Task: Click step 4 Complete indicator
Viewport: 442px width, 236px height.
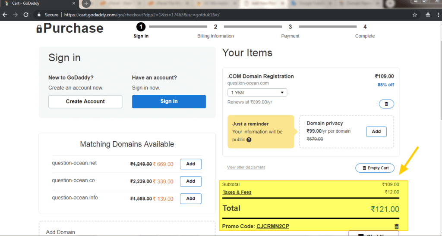Action: click(x=365, y=31)
